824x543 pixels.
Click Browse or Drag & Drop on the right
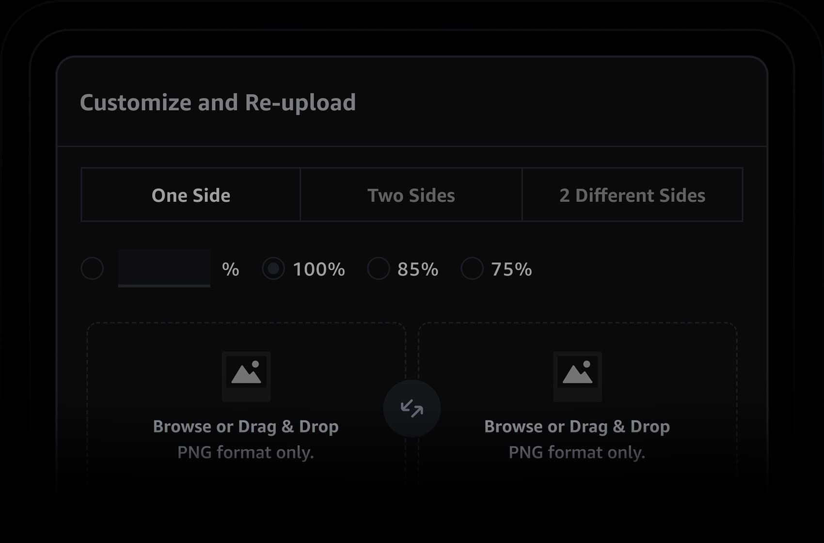[x=577, y=426]
